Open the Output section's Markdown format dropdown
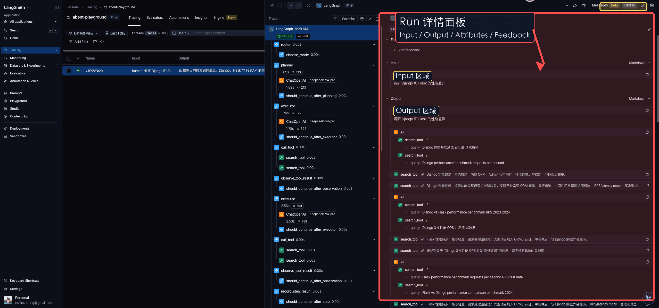Screen dimensions: 659x308 pyautogui.click(x=639, y=99)
